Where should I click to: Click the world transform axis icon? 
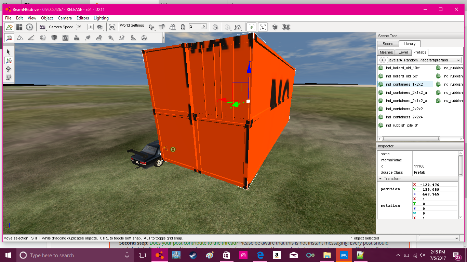(x=238, y=27)
